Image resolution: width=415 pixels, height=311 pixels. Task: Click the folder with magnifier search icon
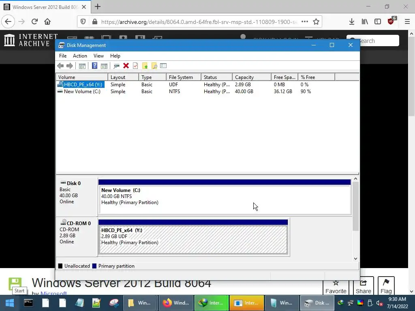click(154, 66)
